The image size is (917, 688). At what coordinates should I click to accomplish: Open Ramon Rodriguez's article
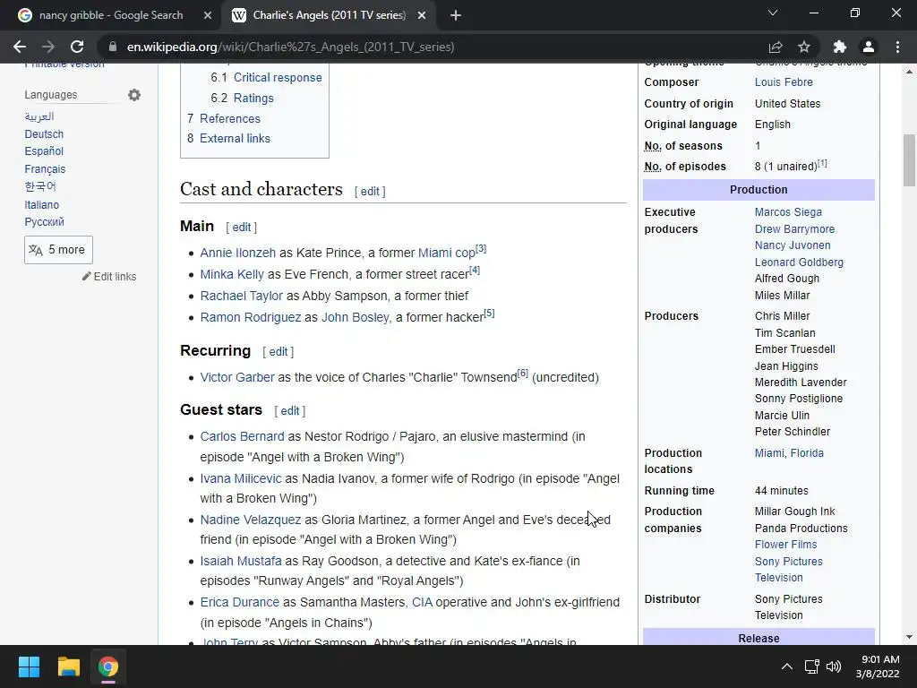[x=251, y=318]
